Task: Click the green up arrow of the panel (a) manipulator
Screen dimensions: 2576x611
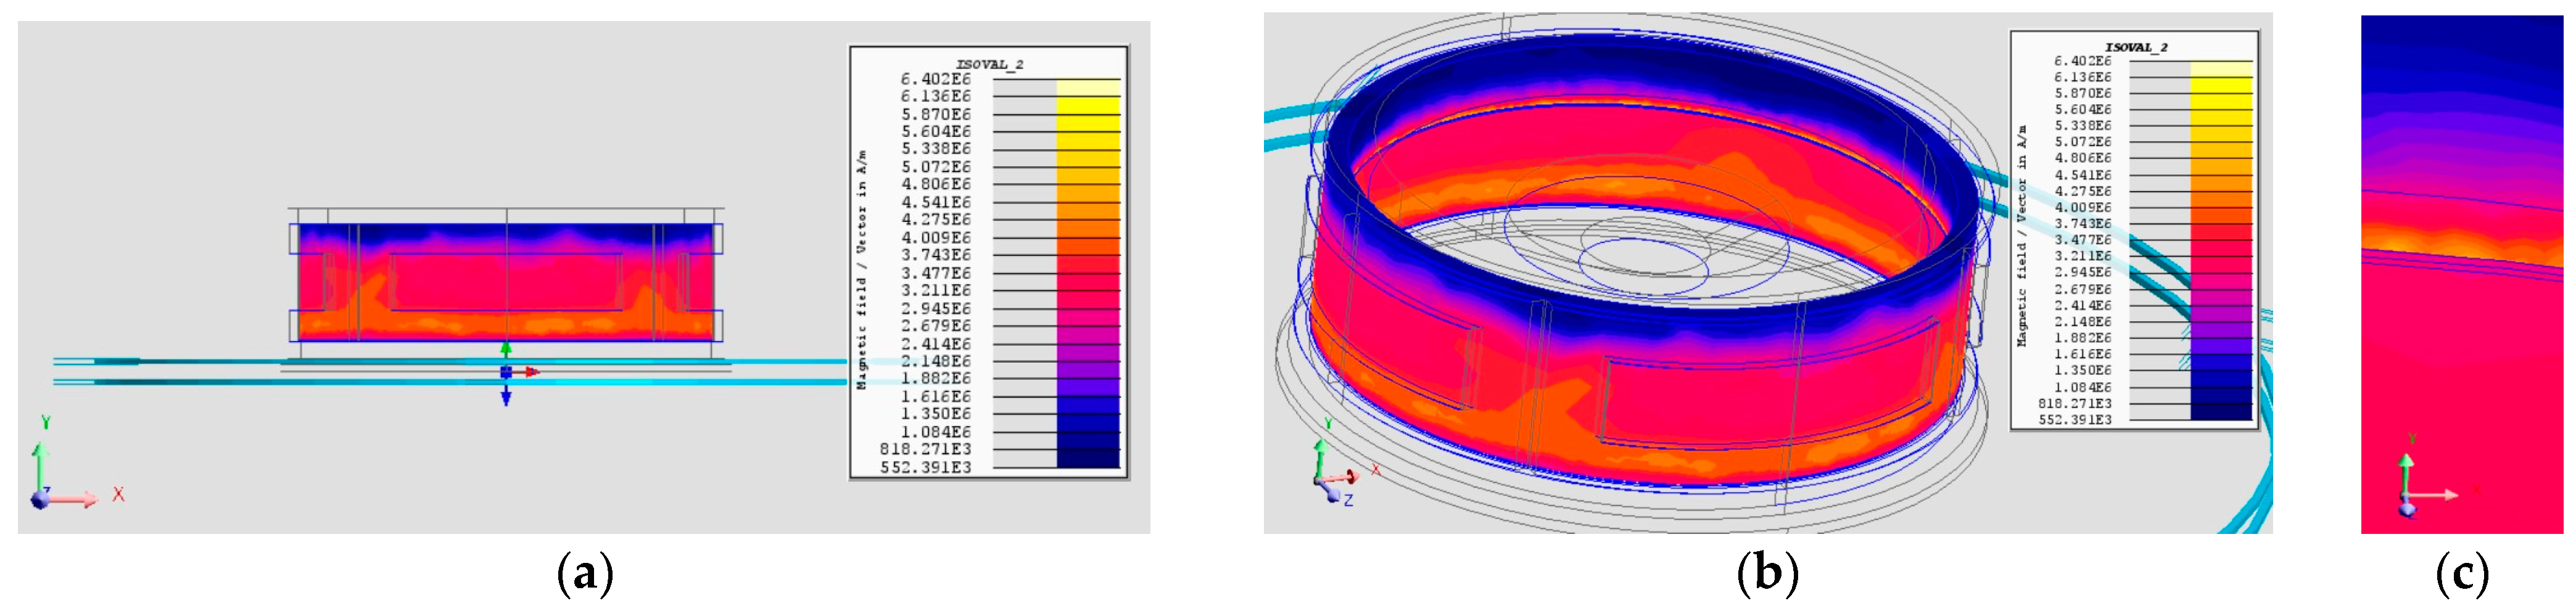Action: click(x=506, y=349)
